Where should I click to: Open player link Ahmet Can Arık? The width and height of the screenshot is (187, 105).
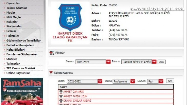pyautogui.click(x=74, y=92)
